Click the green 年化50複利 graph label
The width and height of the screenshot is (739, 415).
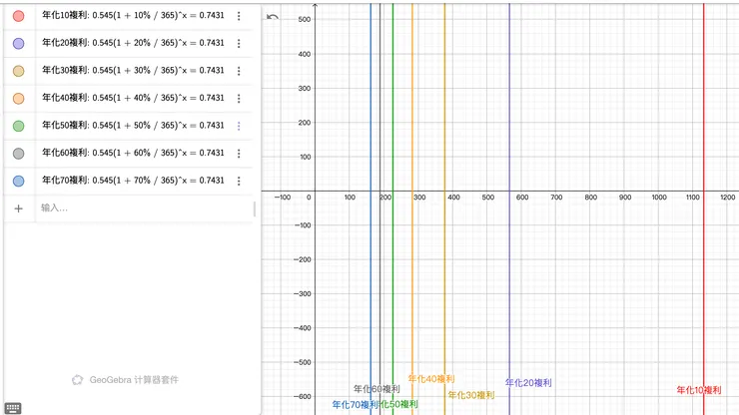click(398, 404)
